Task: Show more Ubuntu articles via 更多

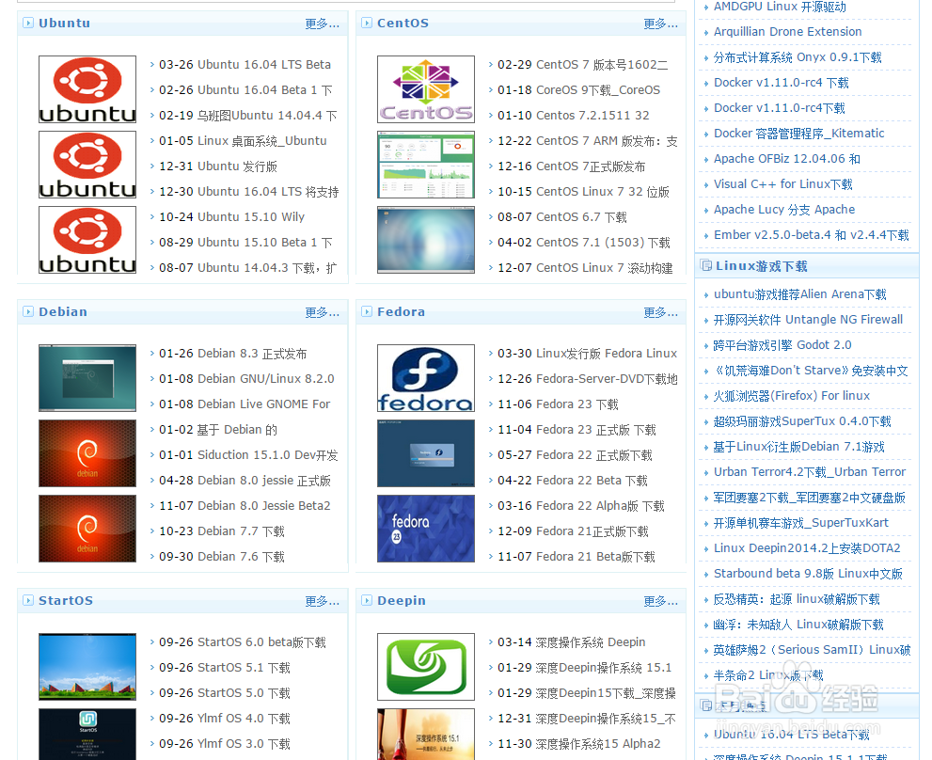Action: 323,24
